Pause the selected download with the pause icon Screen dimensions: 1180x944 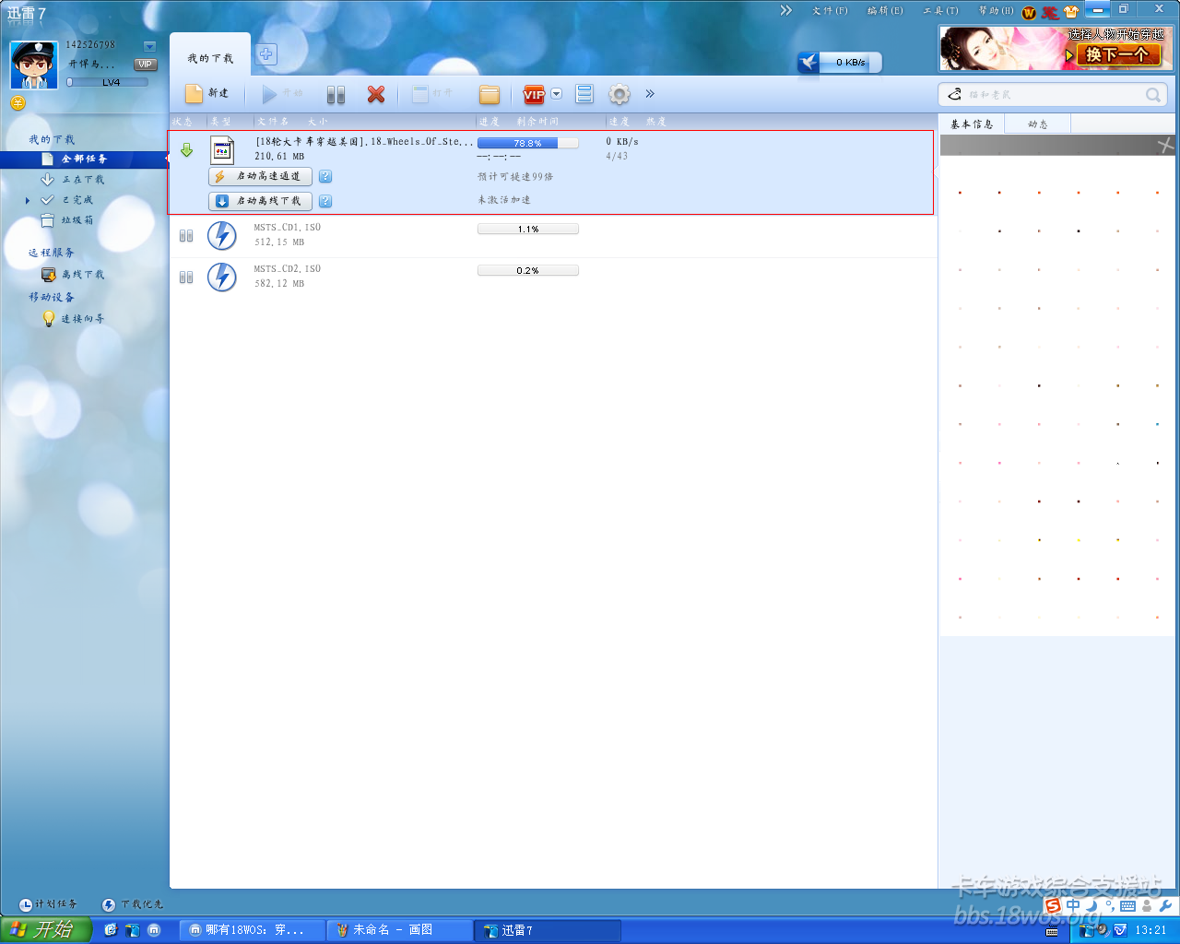click(x=336, y=94)
